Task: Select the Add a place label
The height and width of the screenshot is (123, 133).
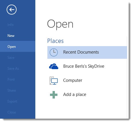Action: click(75, 94)
